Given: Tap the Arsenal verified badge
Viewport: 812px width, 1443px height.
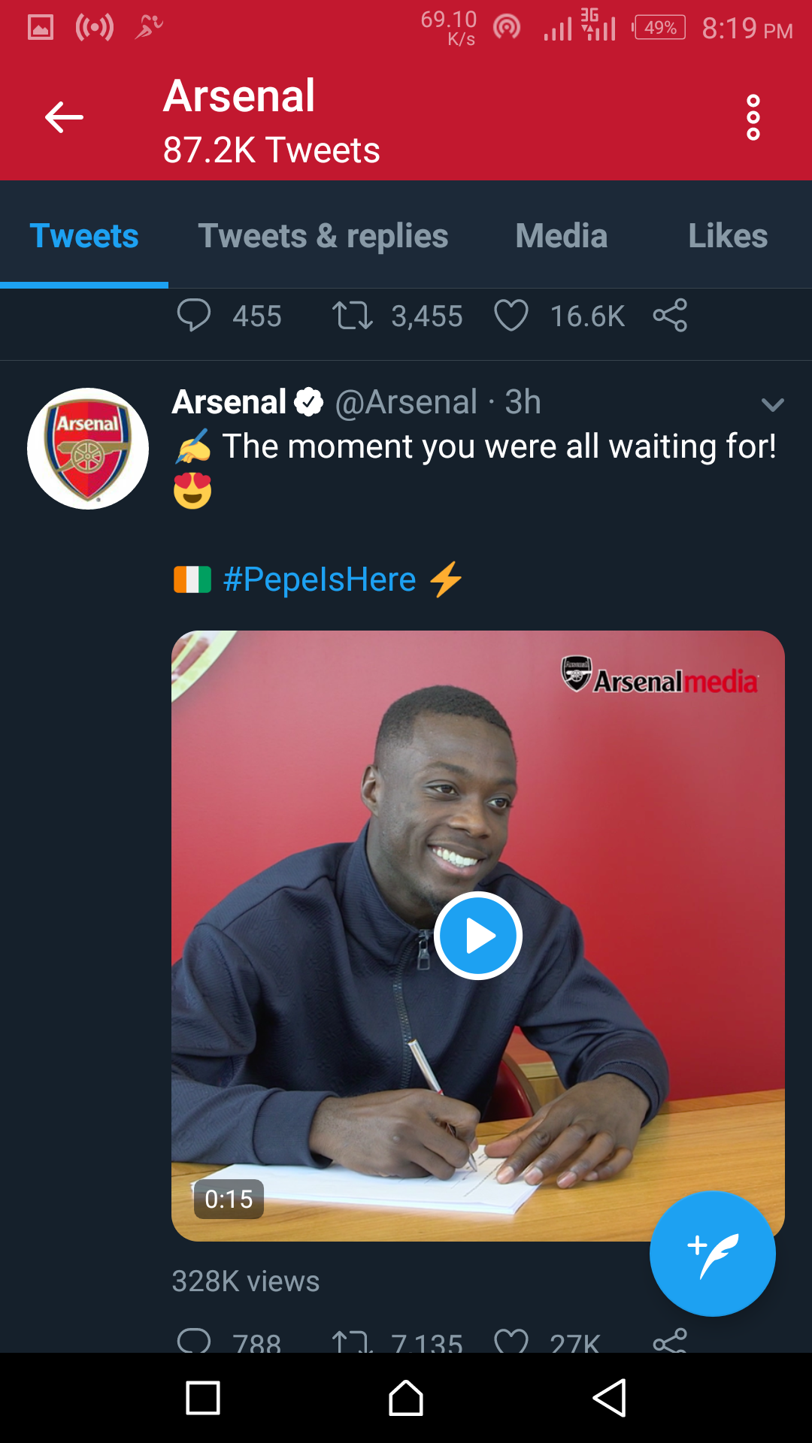Looking at the screenshot, I should 308,402.
